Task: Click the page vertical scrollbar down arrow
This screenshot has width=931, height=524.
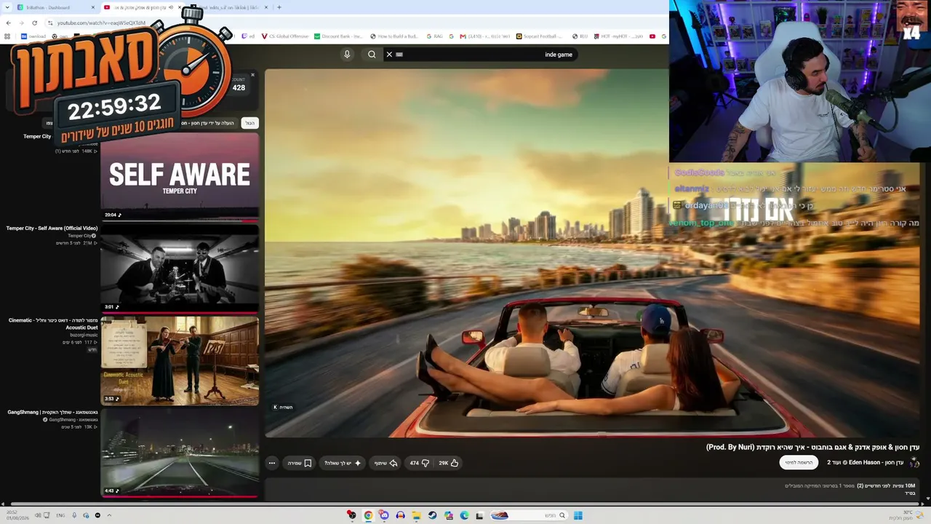Action: (927, 499)
